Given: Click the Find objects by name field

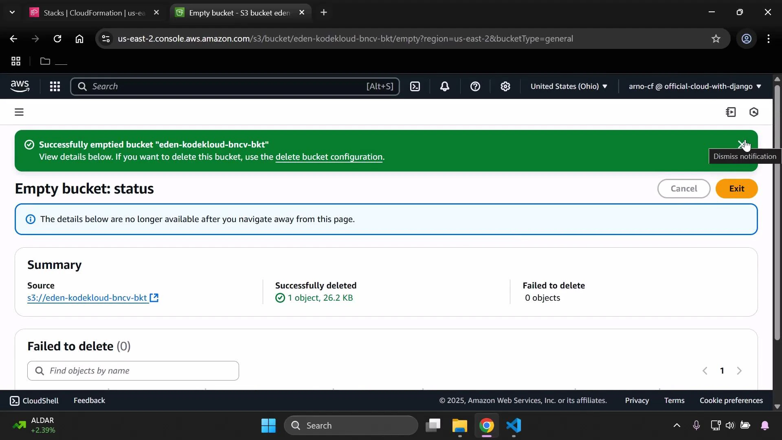Looking at the screenshot, I should click(x=133, y=371).
